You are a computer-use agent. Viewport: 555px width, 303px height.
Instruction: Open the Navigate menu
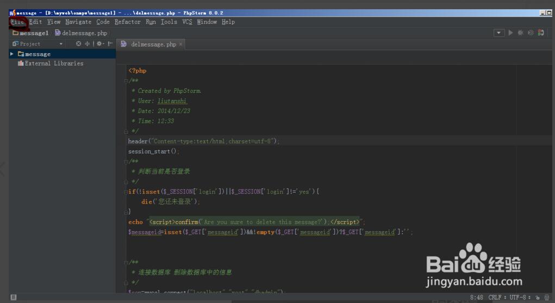click(x=78, y=22)
